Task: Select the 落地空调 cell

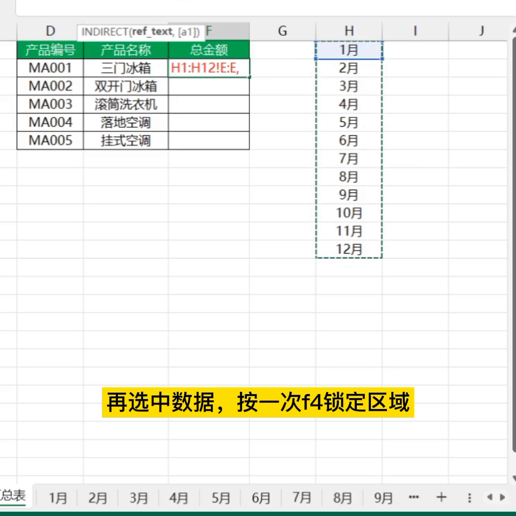Action: tap(126, 122)
